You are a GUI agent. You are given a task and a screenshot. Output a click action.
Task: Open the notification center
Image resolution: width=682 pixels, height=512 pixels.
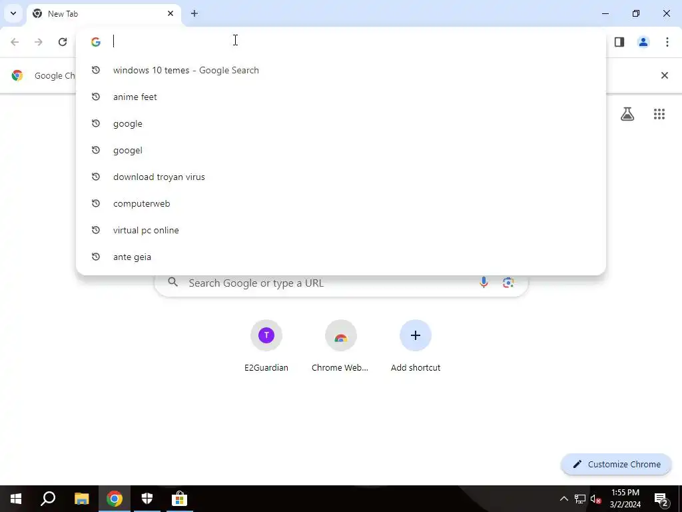[661, 499]
